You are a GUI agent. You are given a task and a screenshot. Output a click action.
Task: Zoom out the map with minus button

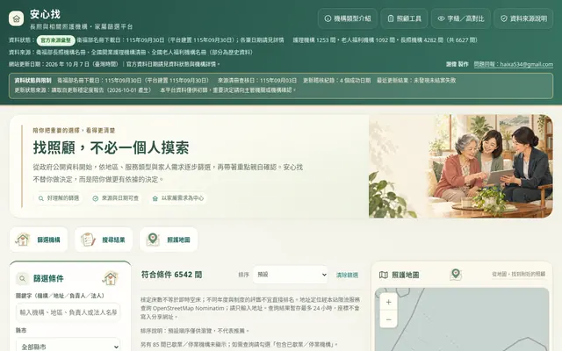tap(388, 319)
